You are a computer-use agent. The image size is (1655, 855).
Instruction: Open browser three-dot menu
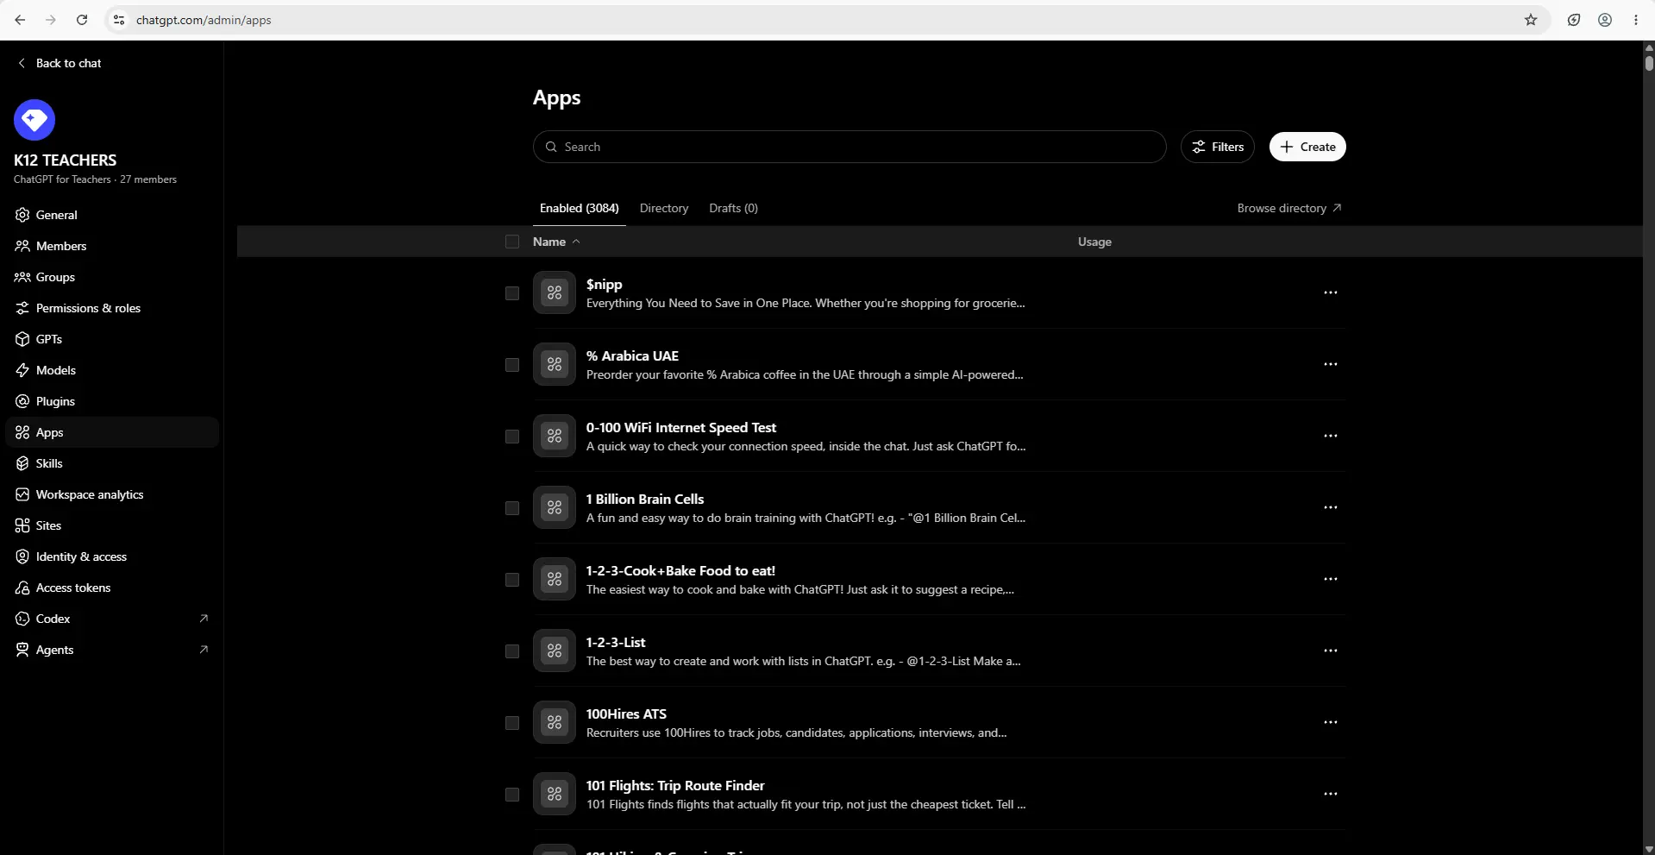[1636, 20]
